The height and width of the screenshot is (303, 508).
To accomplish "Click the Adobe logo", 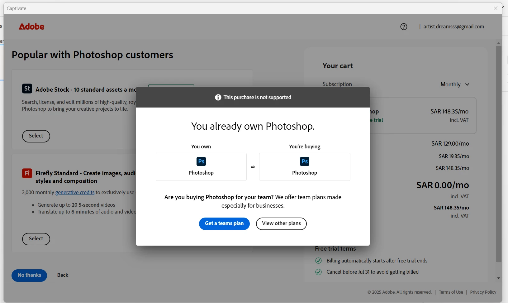I will tap(31, 26).
